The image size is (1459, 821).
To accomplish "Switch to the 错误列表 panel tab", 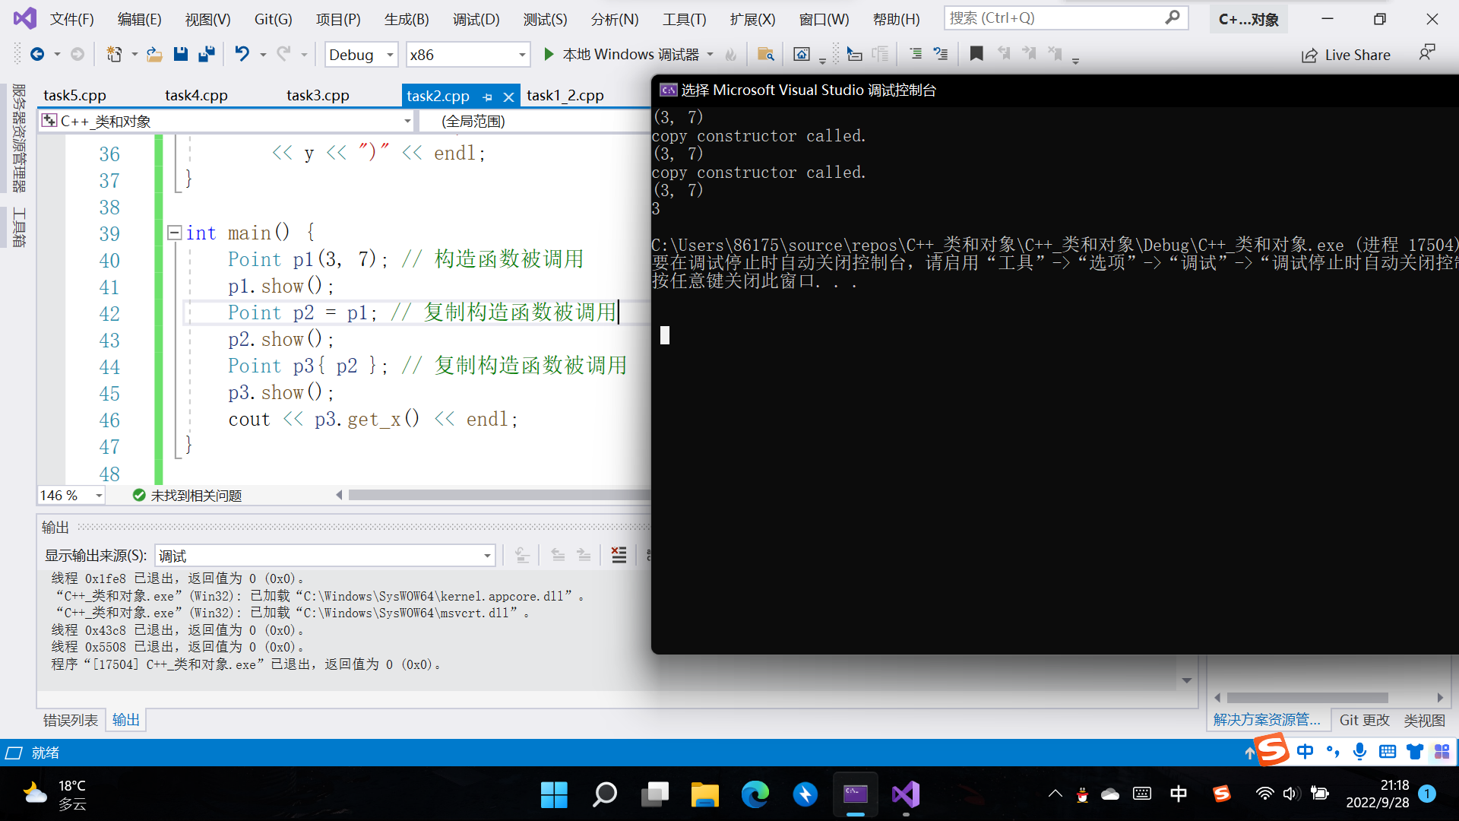I will (70, 720).
